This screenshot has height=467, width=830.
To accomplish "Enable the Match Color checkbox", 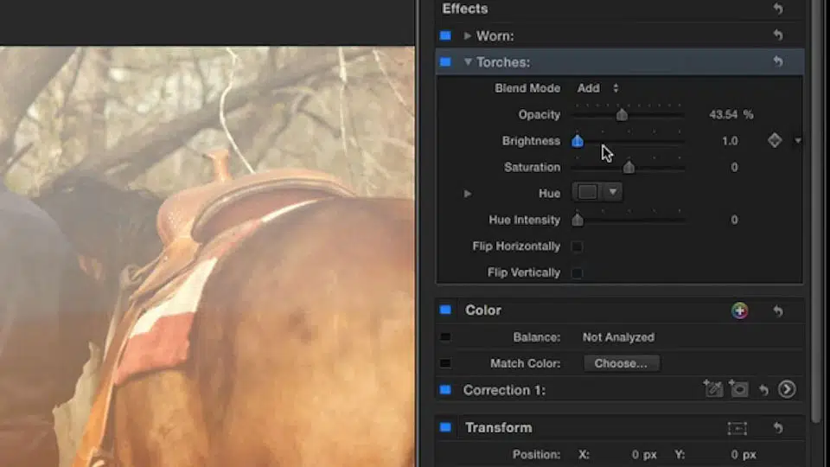I will coord(445,363).
